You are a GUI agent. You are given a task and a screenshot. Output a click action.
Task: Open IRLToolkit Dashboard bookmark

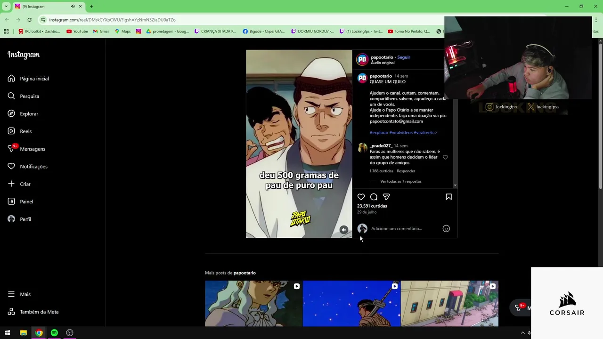pyautogui.click(x=40, y=32)
